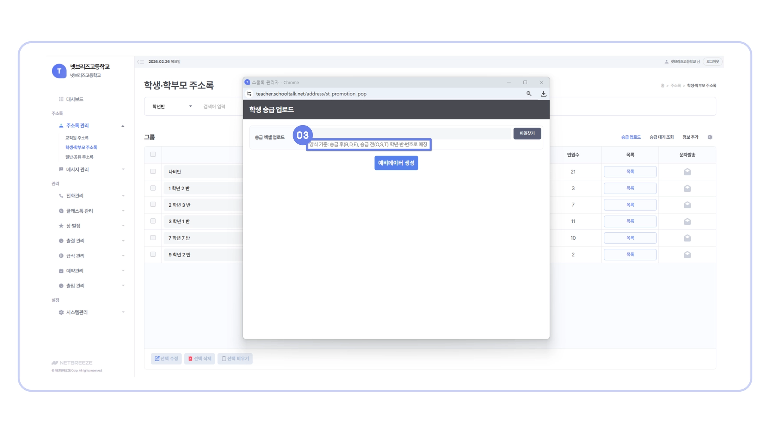The height and width of the screenshot is (433, 770).
Task: Expand the 메시지 관리 sidebar menu
Action: (x=77, y=170)
